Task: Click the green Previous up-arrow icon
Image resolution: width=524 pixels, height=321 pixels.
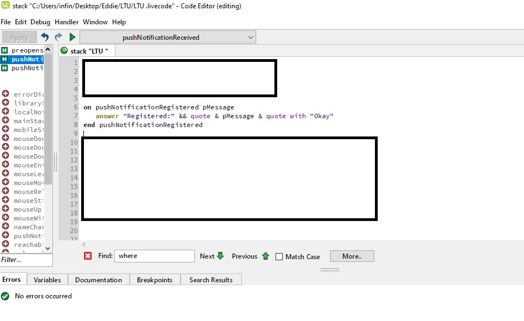Action: click(x=266, y=256)
